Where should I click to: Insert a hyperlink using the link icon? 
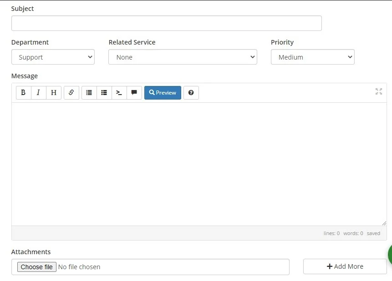point(71,92)
